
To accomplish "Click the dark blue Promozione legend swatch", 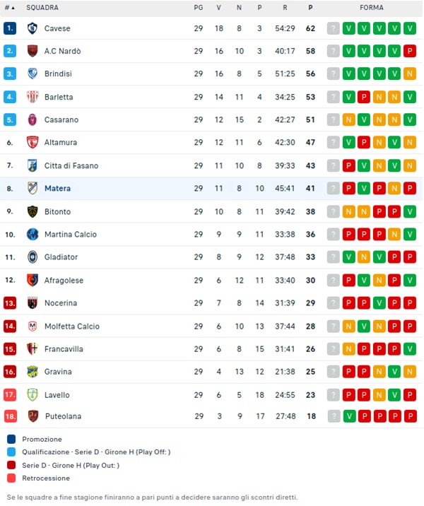I will coord(11,439).
